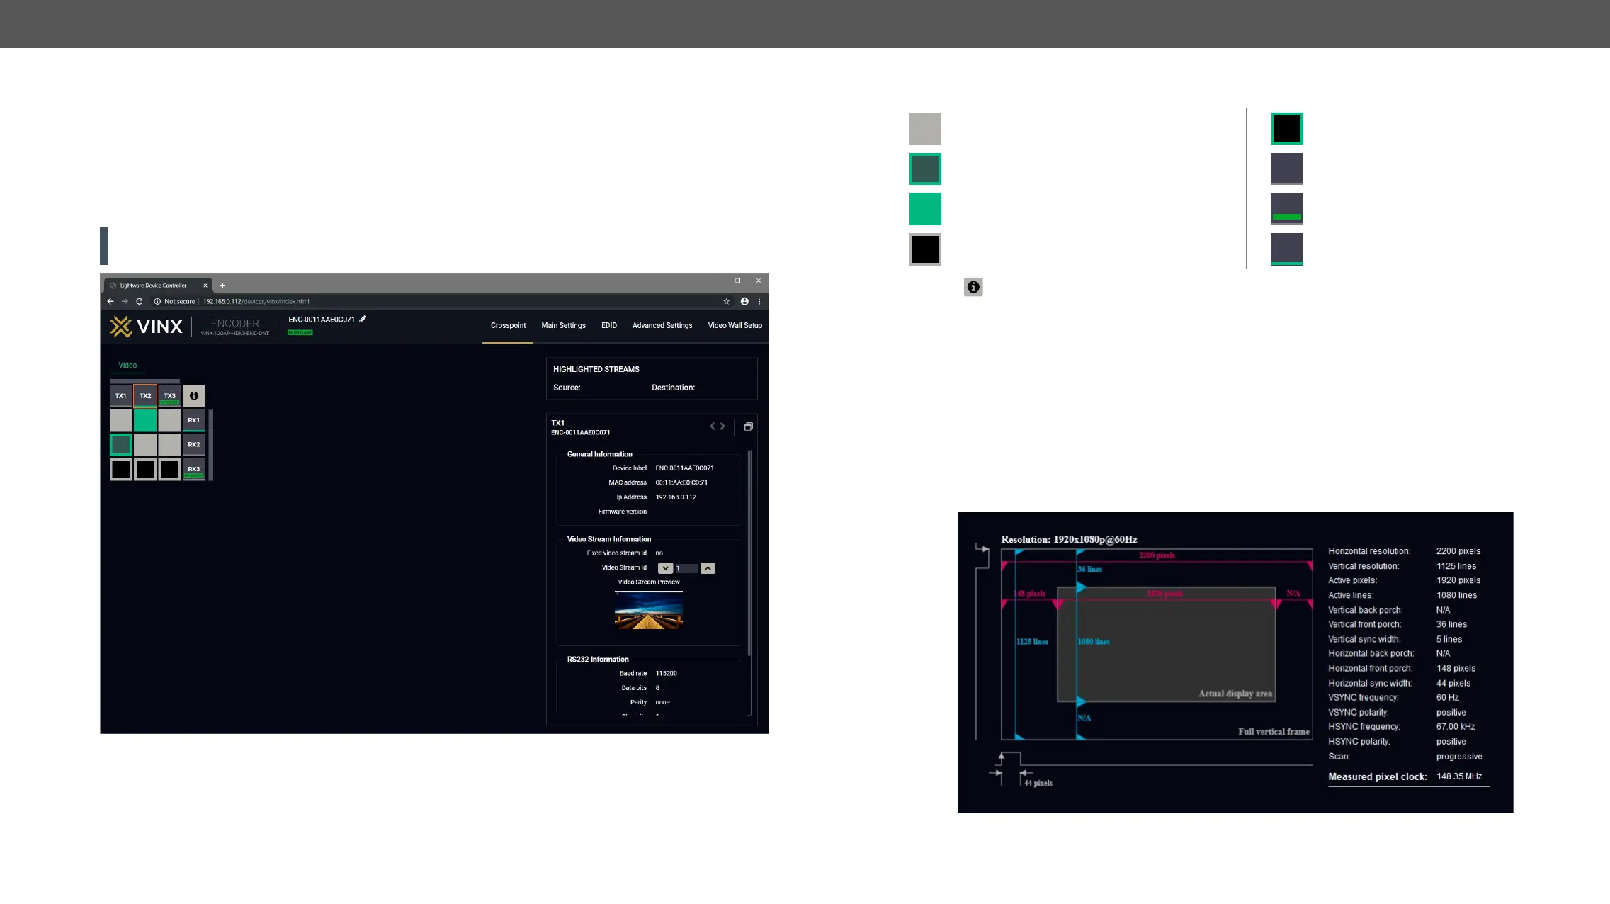Select the RX2 port button
This screenshot has height=904, width=1610.
click(x=194, y=445)
